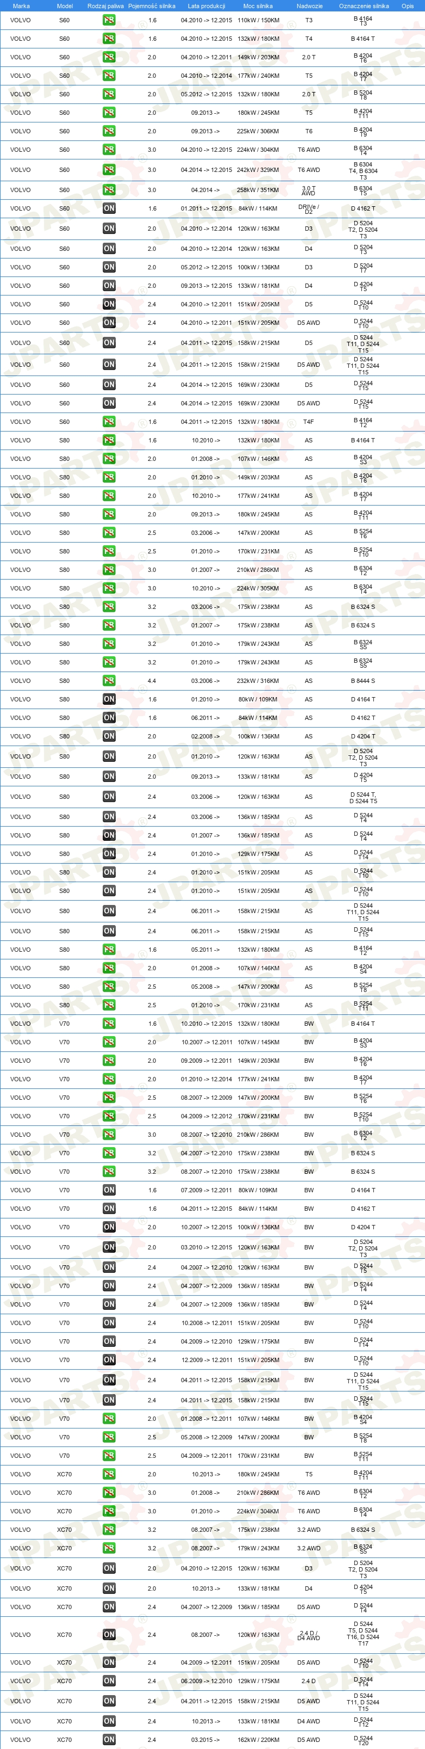Select diesel ON icon in V70 80kW / 109KM row
Image resolution: width=425 pixels, height=1749 pixels.
tap(109, 1190)
